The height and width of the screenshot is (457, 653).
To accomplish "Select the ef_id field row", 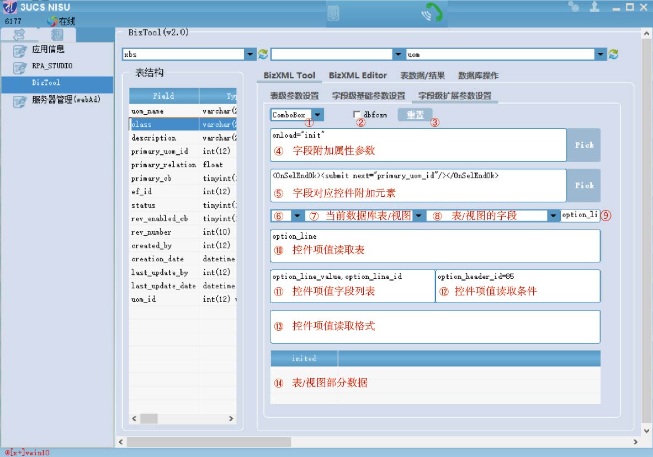I will 183,192.
